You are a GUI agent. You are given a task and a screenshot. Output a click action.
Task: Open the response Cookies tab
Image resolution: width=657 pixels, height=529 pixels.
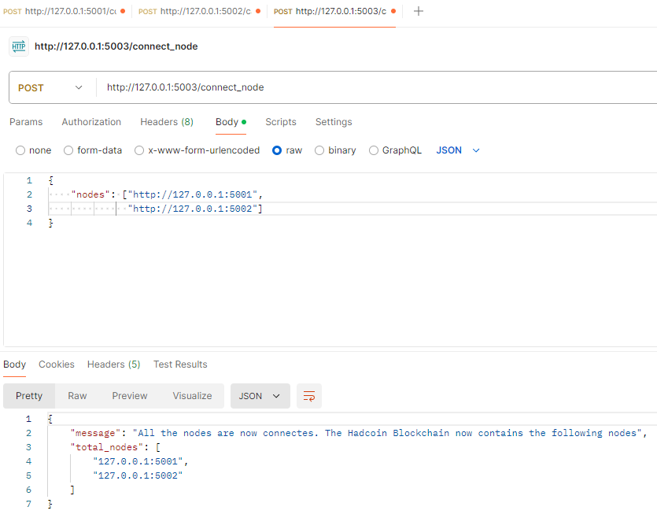[57, 364]
